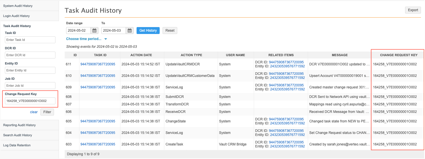Go to Login Audit History

pos(16,16)
